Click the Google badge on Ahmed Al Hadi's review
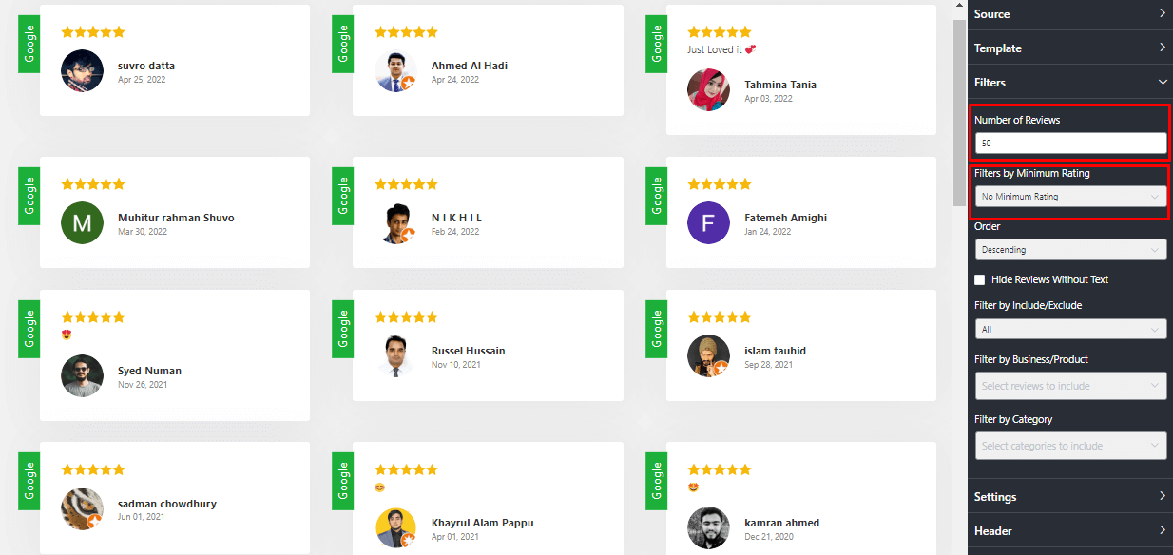The image size is (1173, 555). [342, 42]
